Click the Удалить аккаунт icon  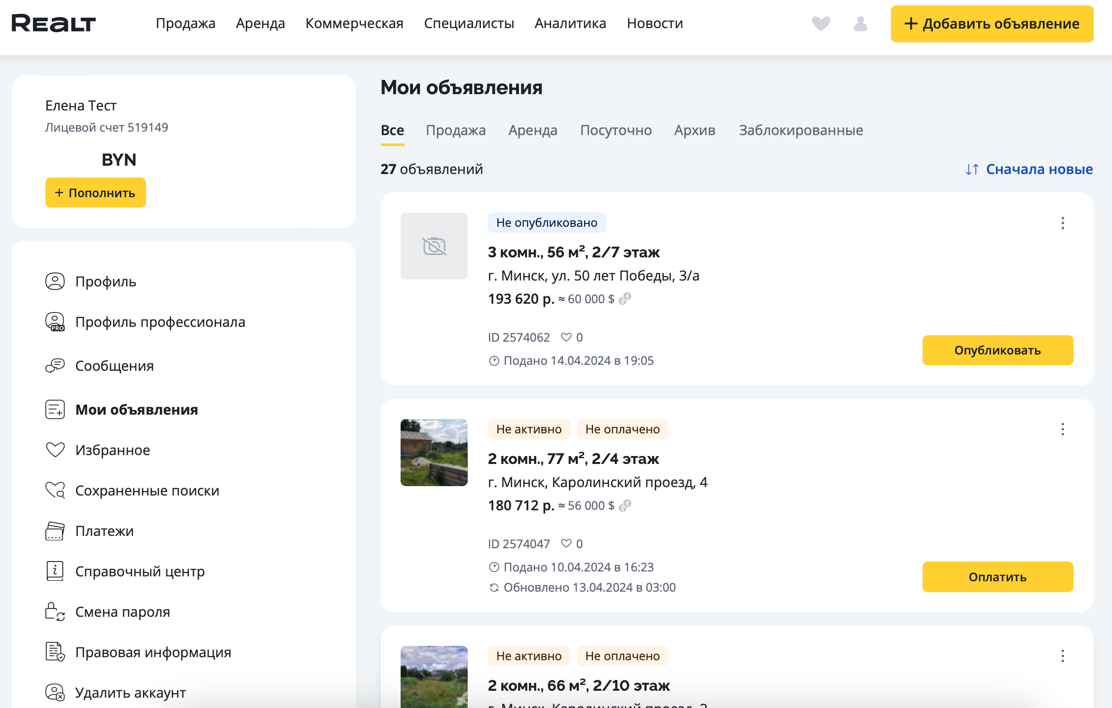click(x=55, y=692)
